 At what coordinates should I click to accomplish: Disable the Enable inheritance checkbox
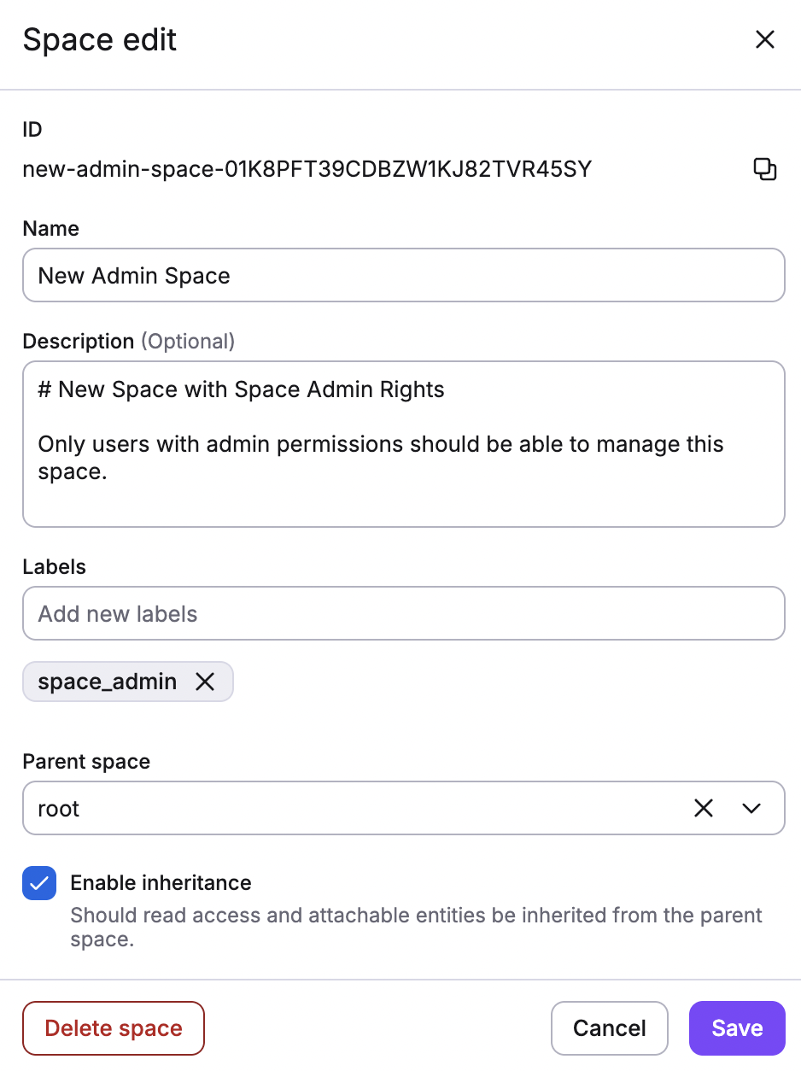[x=38, y=883]
